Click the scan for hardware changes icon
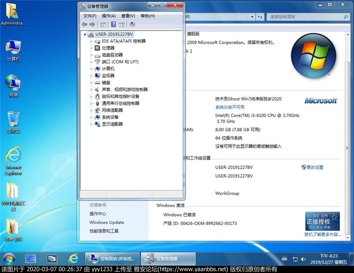Image resolution: width=354 pixels, height=273 pixels. pyautogui.click(x=133, y=25)
